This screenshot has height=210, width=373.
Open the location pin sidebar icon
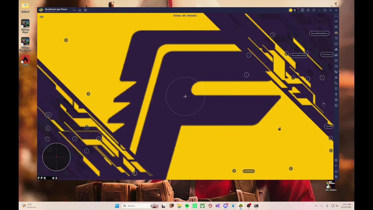tap(336, 94)
